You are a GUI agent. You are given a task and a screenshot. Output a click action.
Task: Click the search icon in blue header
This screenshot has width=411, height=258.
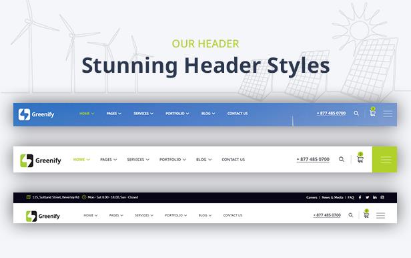356,114
